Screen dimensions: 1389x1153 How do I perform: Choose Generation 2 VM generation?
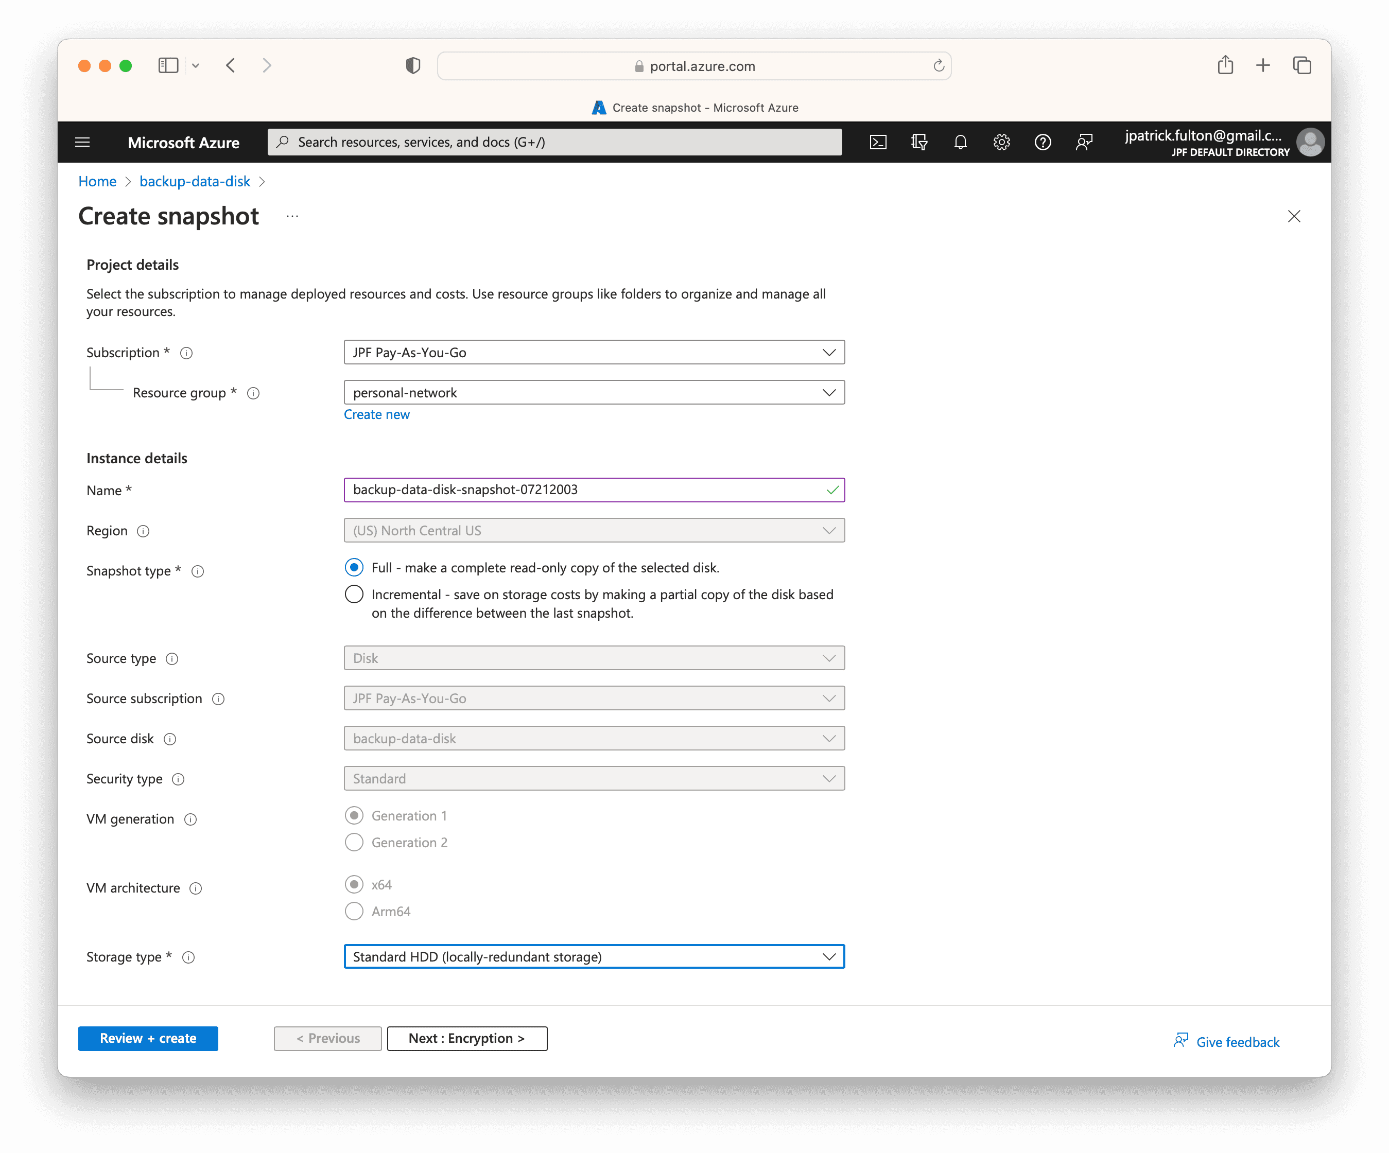[355, 842]
